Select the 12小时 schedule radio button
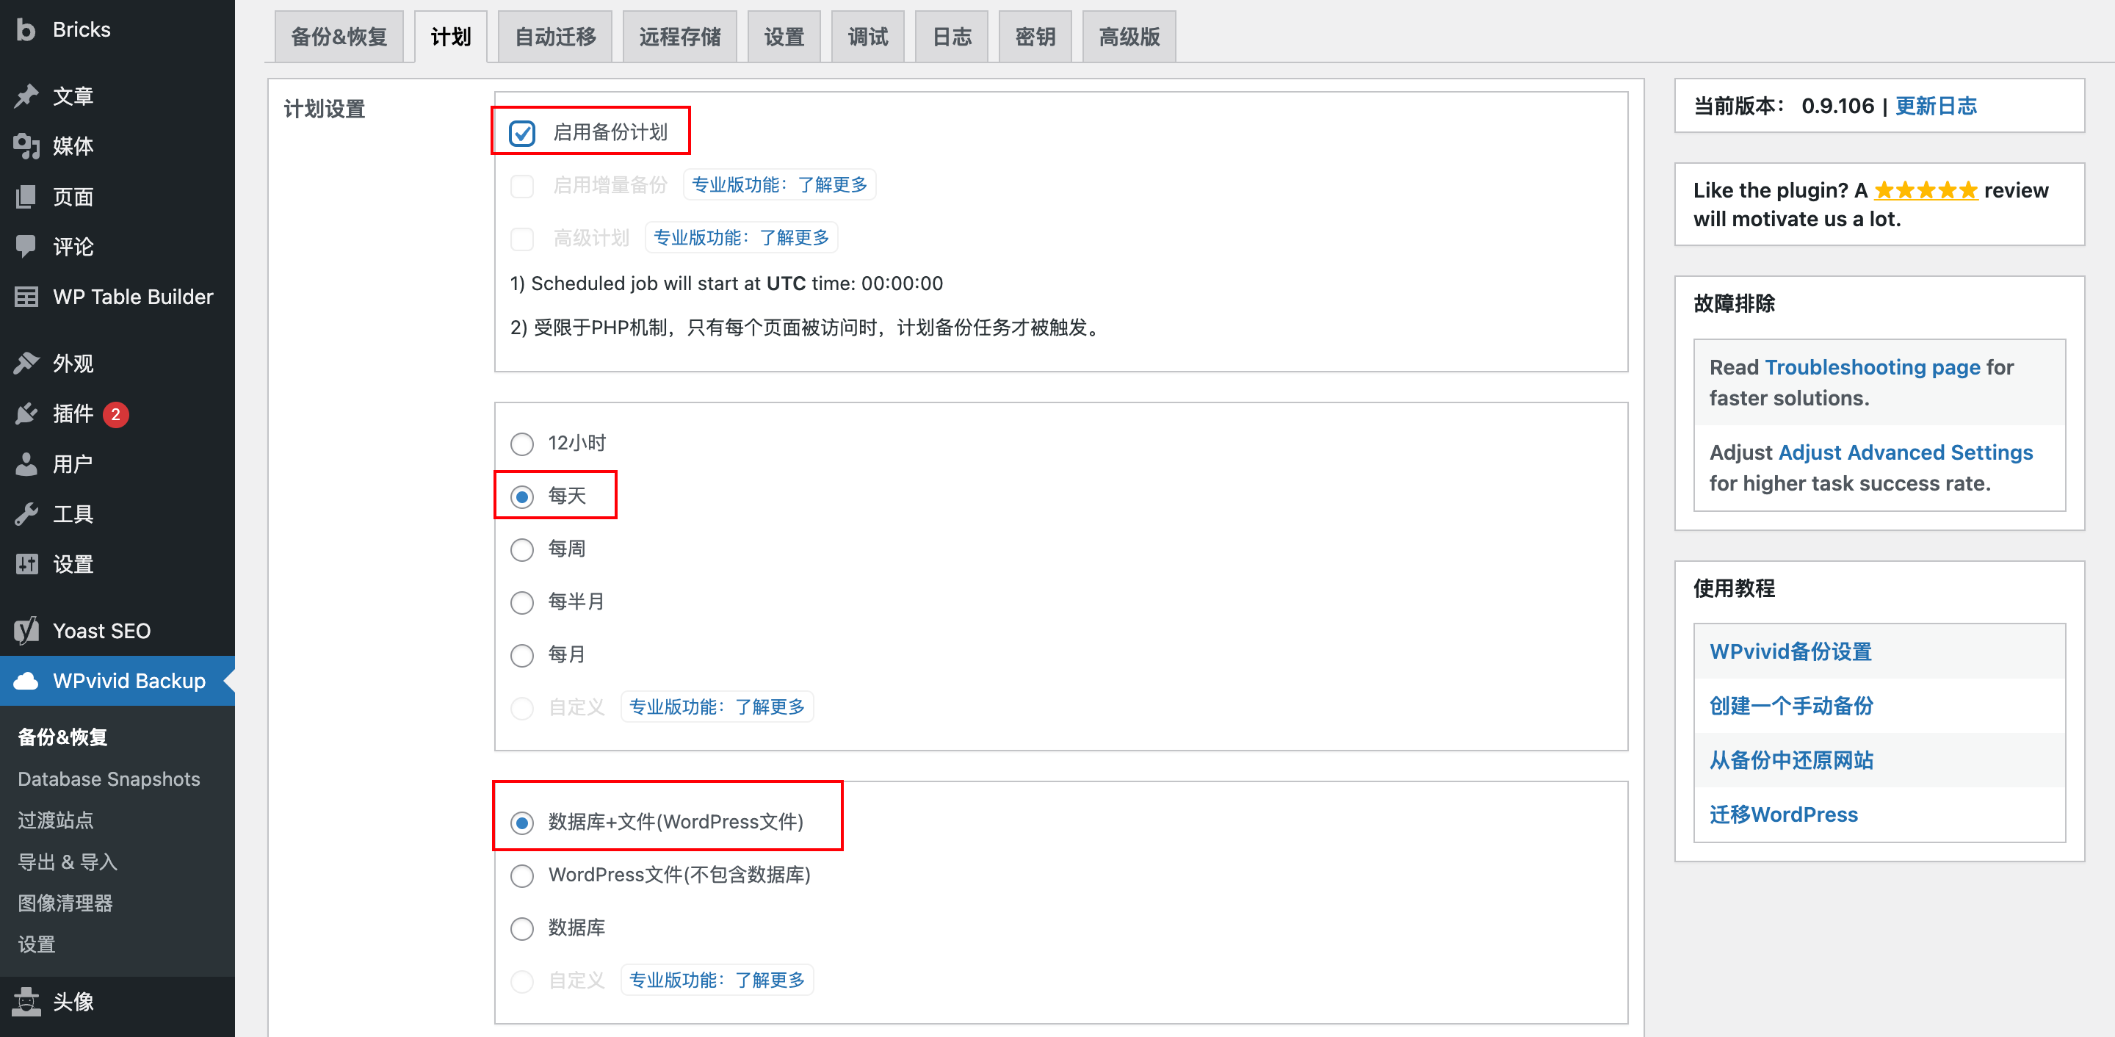The width and height of the screenshot is (2115, 1037). pyautogui.click(x=522, y=444)
